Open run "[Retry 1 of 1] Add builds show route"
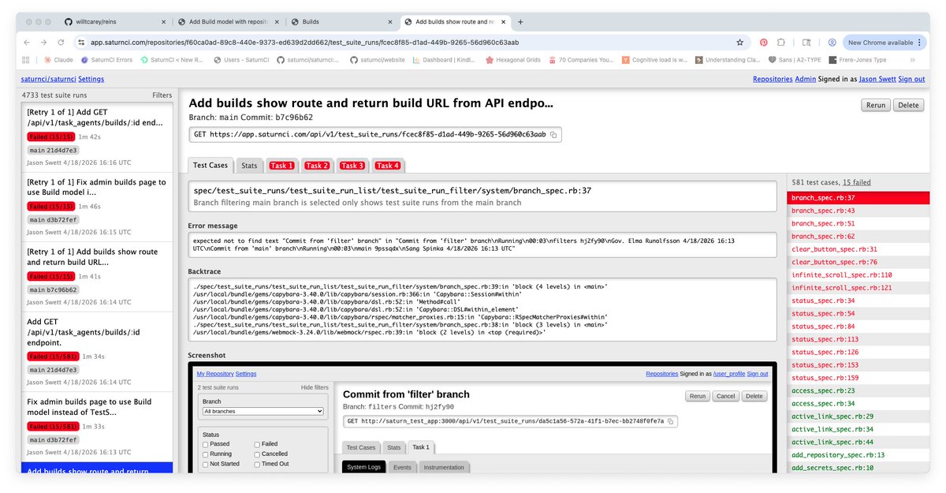This screenshot has height=493, width=946. pos(97,277)
